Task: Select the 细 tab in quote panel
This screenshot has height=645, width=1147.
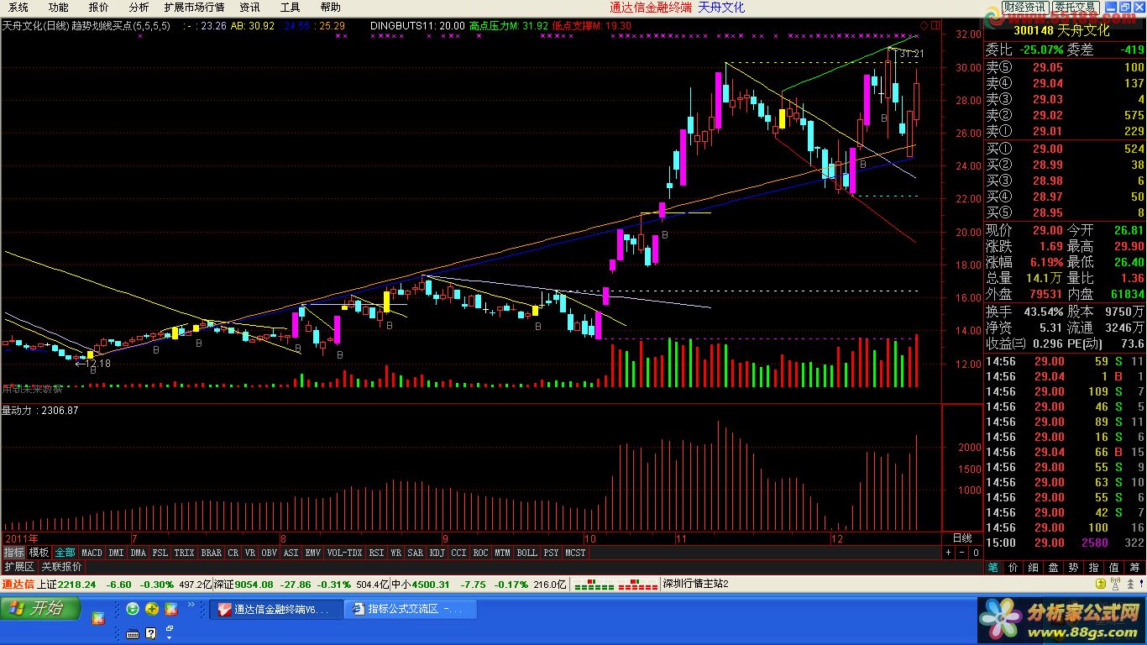Action: [x=1034, y=568]
